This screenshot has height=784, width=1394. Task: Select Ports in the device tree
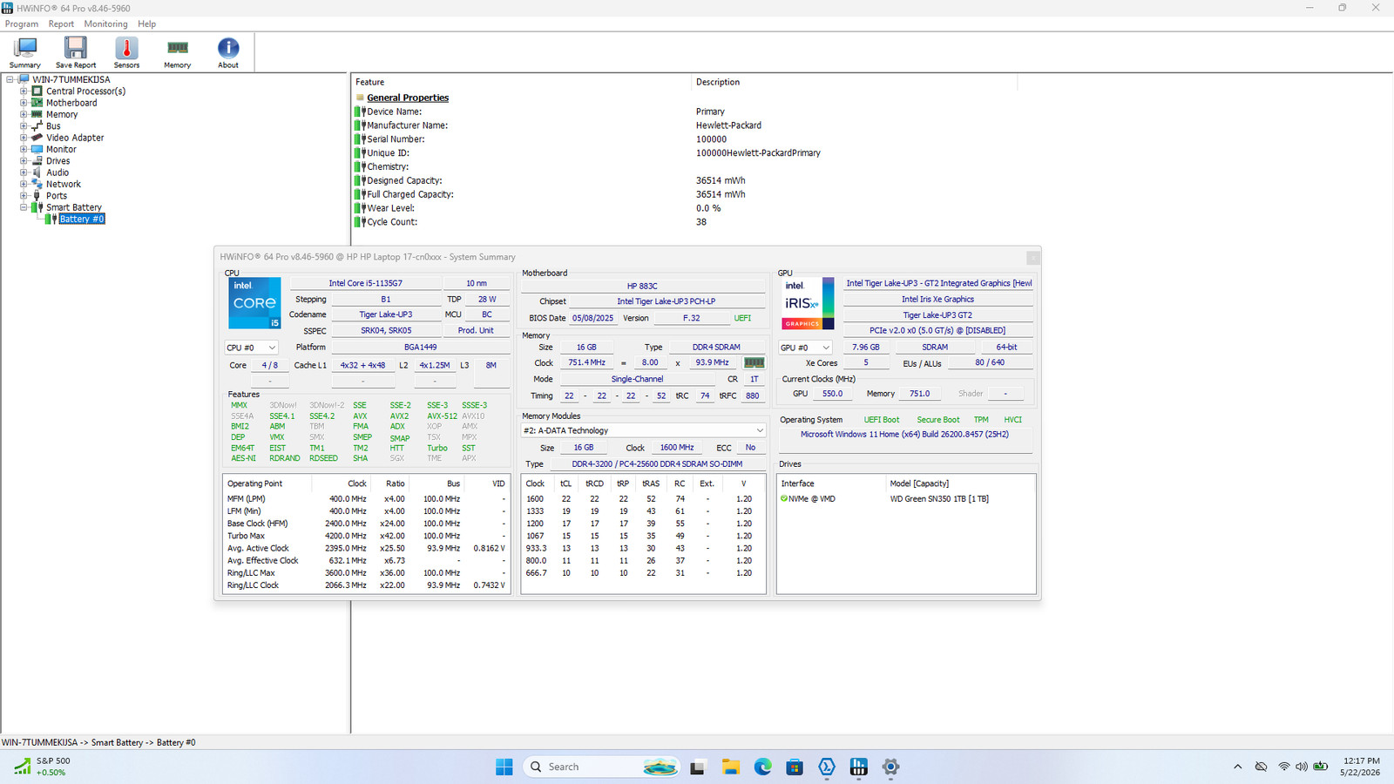pos(57,196)
